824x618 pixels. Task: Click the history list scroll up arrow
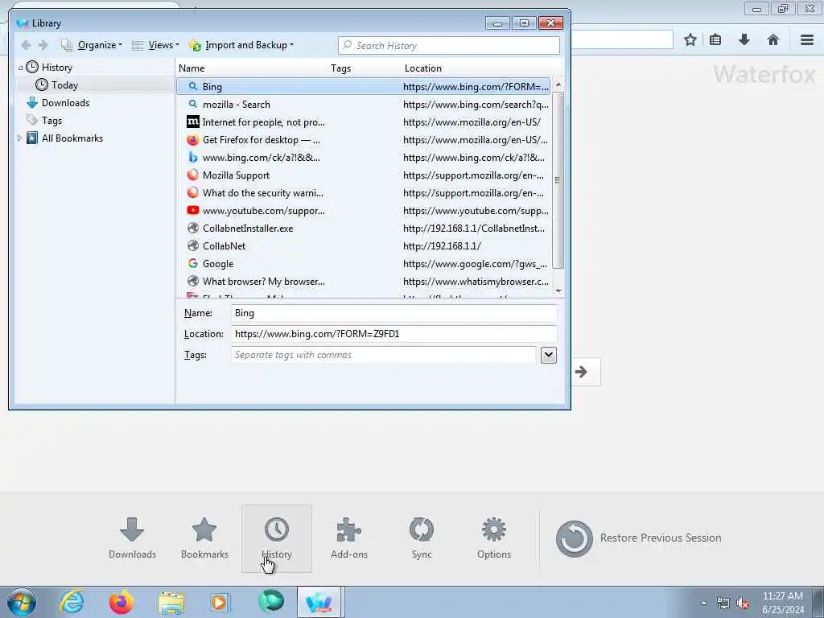pyautogui.click(x=558, y=84)
